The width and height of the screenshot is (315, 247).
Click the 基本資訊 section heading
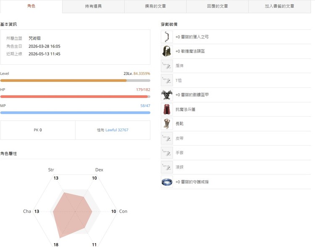(8, 24)
